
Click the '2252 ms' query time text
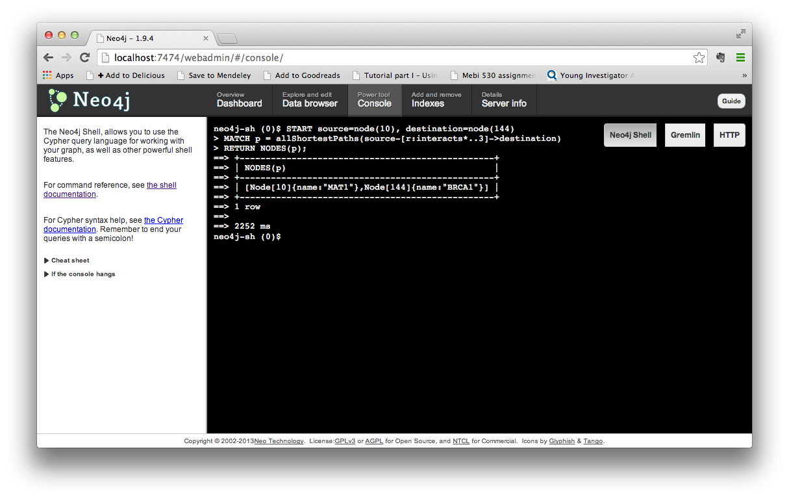253,226
